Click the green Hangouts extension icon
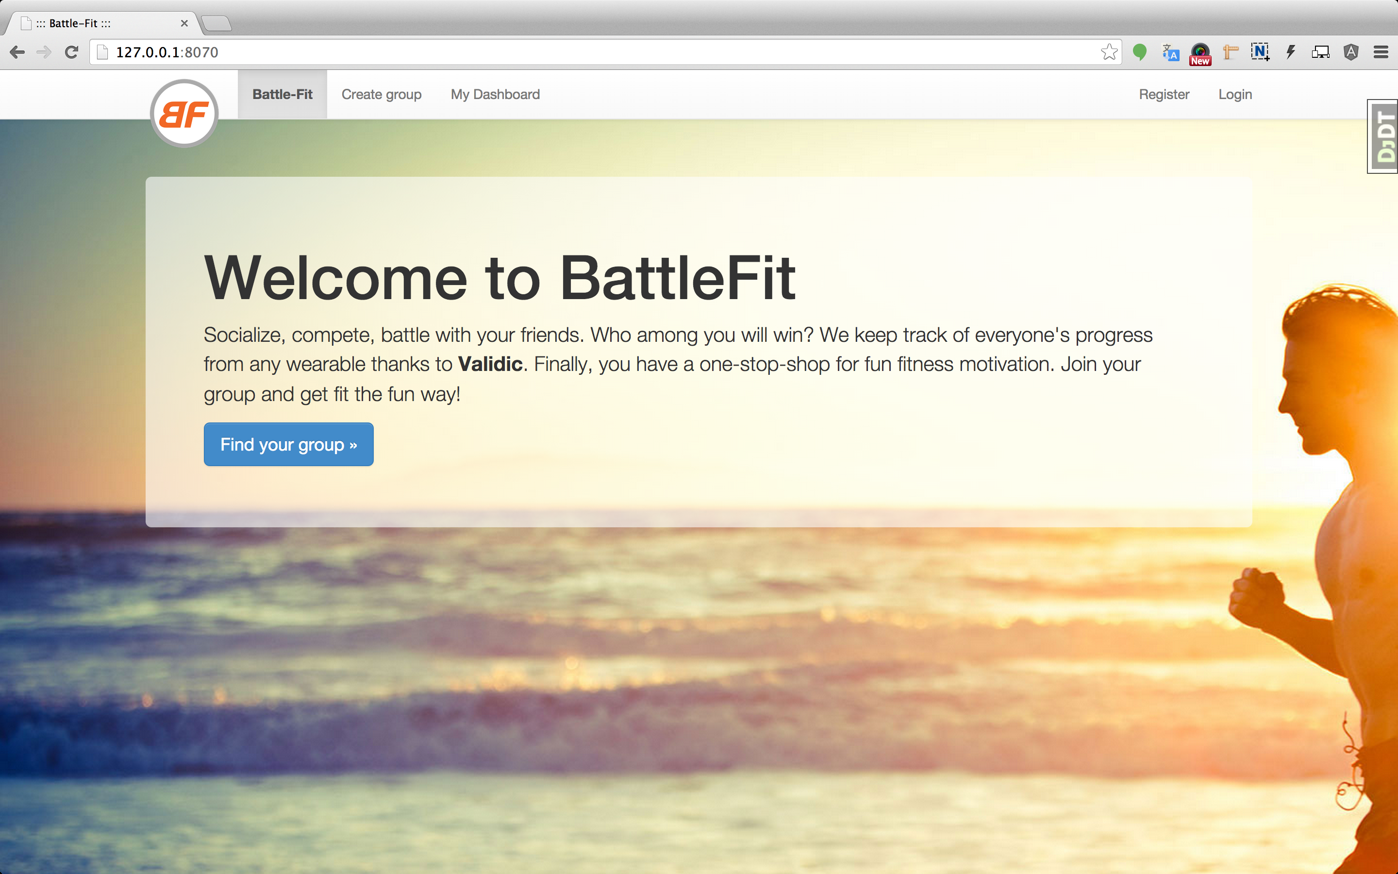Image resolution: width=1398 pixels, height=874 pixels. (1140, 52)
